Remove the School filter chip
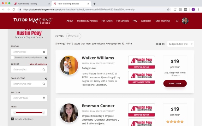202x126 pixels. [74, 36]
